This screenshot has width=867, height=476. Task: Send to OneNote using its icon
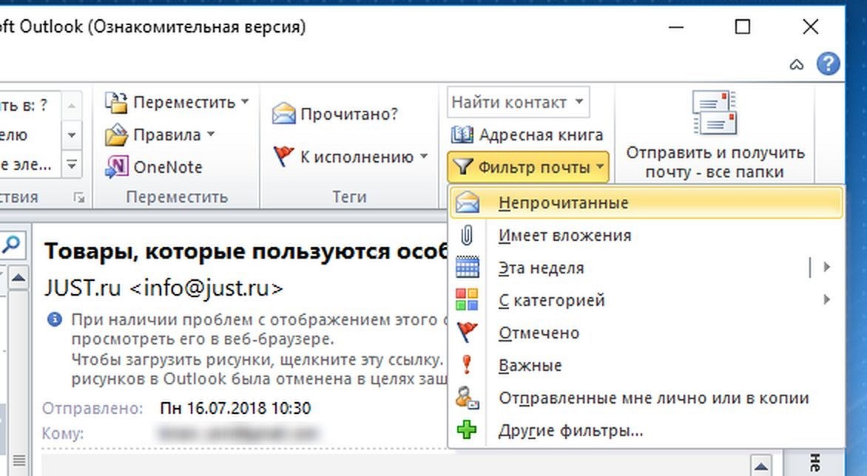click(117, 167)
